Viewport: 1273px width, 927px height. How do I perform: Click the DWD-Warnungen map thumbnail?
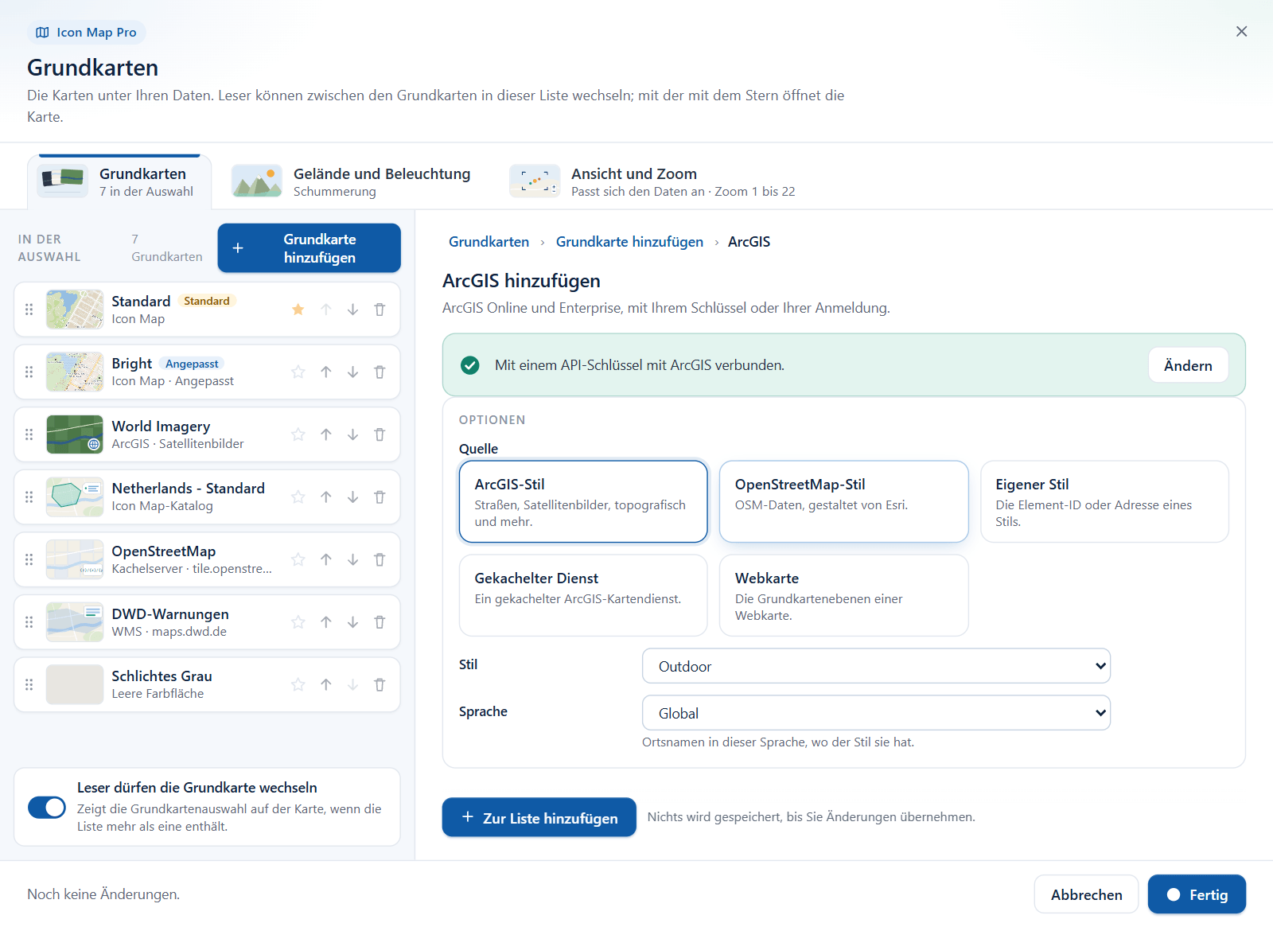tap(75, 622)
